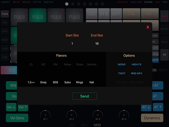169x127 pixels.
Task: Select the SMP page pad
Action: [116, 14]
